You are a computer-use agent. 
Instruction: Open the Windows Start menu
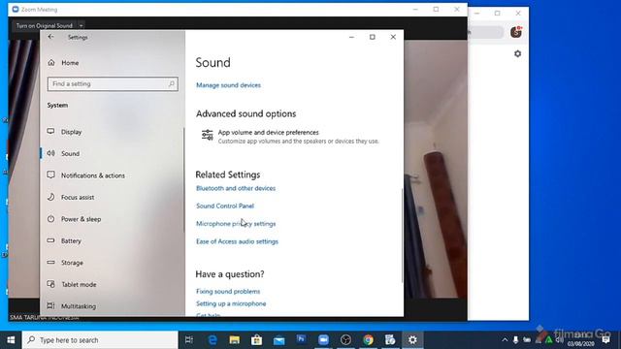11,340
